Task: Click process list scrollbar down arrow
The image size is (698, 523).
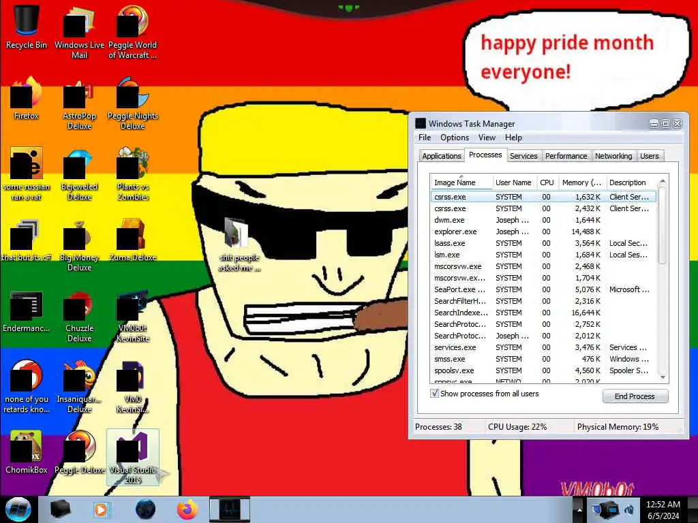Action: click(x=663, y=377)
